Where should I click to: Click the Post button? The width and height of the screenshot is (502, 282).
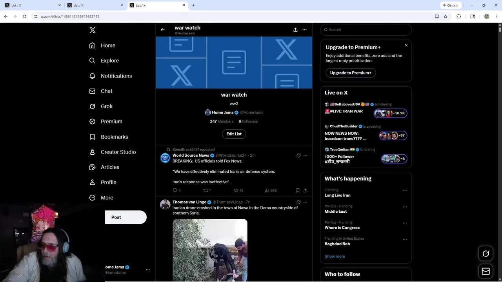(x=126, y=217)
